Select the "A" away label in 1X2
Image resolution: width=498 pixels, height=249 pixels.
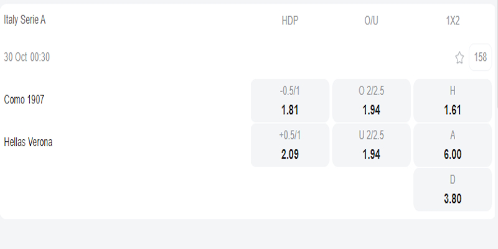pos(453,136)
